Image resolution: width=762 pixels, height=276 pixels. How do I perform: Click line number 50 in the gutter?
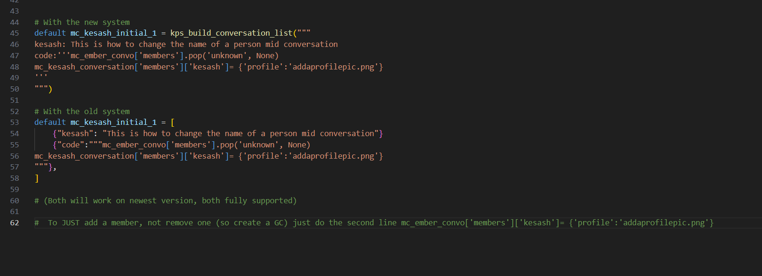pos(15,89)
